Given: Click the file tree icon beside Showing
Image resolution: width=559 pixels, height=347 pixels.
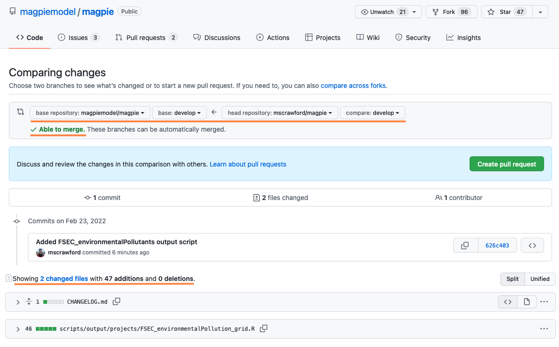Looking at the screenshot, I should click(x=8, y=278).
